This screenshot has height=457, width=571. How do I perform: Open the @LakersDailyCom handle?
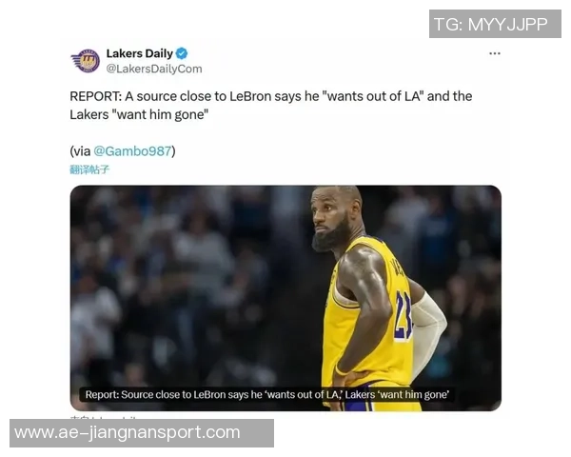(154, 69)
